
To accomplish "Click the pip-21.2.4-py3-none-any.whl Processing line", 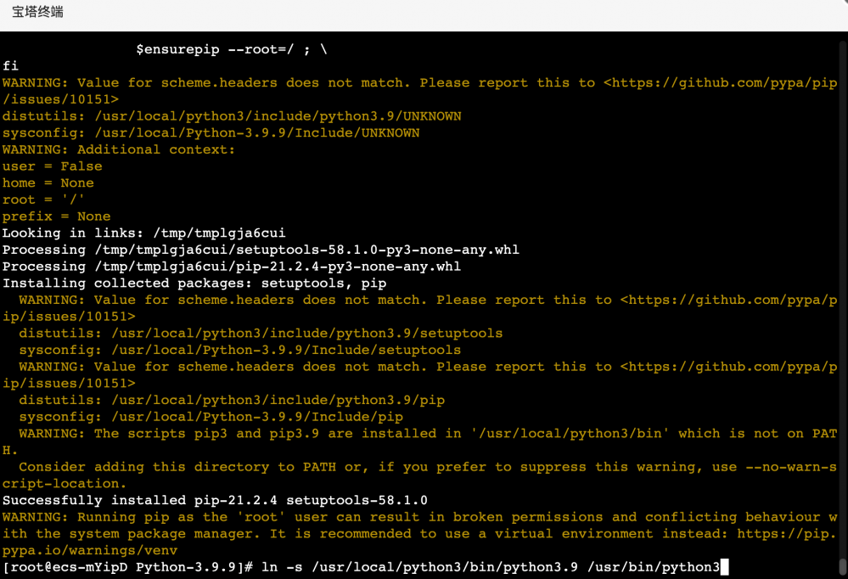I will 231,267.
